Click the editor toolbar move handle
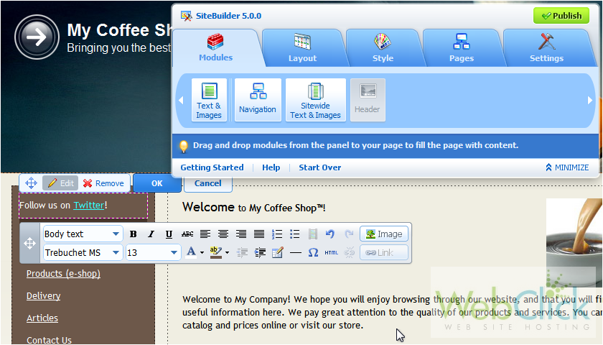The width and height of the screenshot is (603, 345). pyautogui.click(x=29, y=244)
